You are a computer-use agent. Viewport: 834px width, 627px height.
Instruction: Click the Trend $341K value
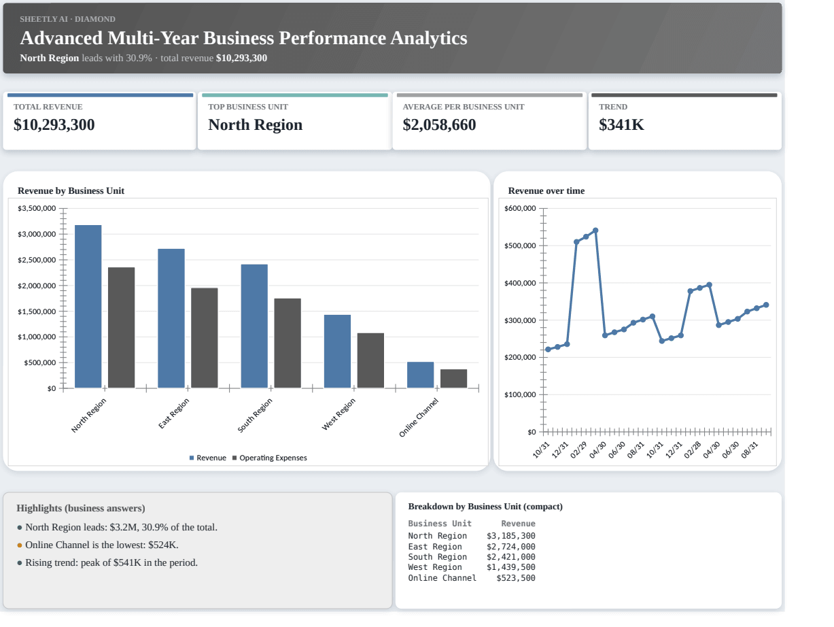[x=621, y=125]
